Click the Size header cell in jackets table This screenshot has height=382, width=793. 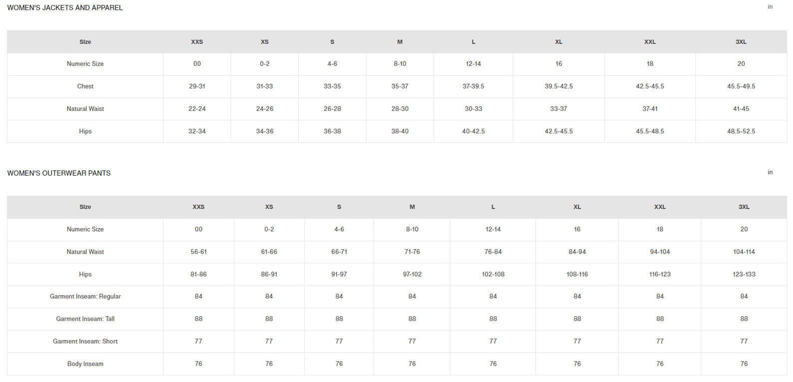point(85,42)
